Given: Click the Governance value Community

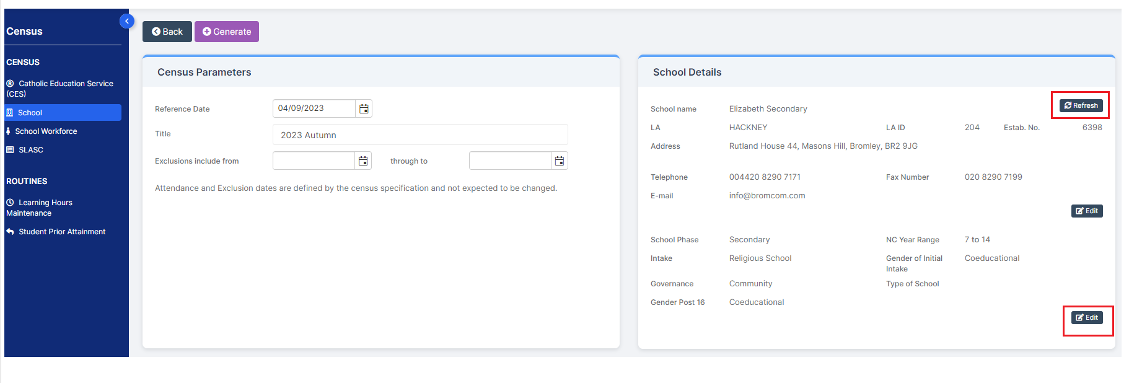Looking at the screenshot, I should click(x=750, y=283).
